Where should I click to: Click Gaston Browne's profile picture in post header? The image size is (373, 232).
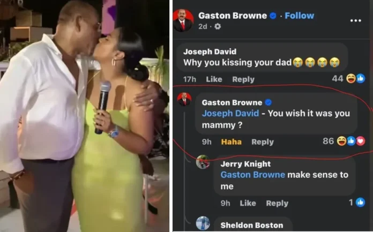click(x=183, y=21)
